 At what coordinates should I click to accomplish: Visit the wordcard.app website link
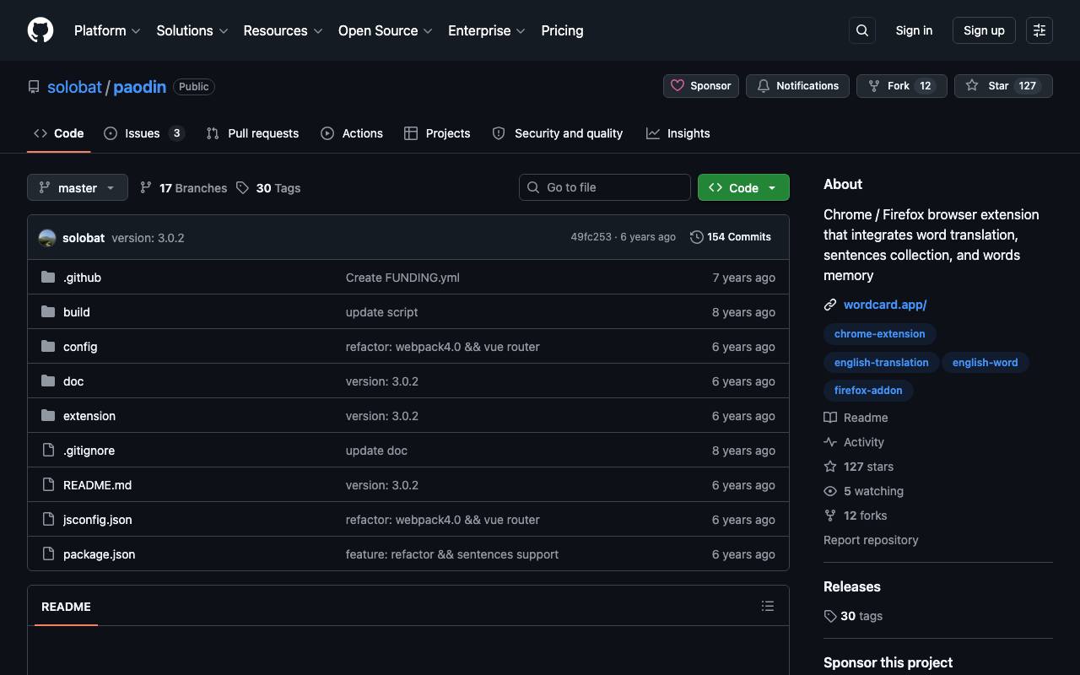tap(885, 305)
